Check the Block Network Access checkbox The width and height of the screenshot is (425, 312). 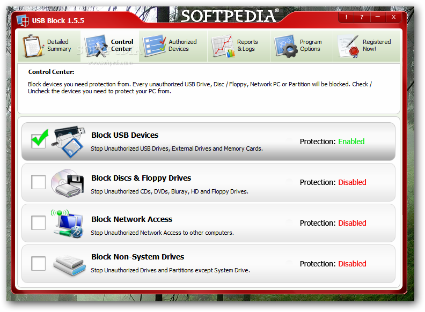point(38,222)
